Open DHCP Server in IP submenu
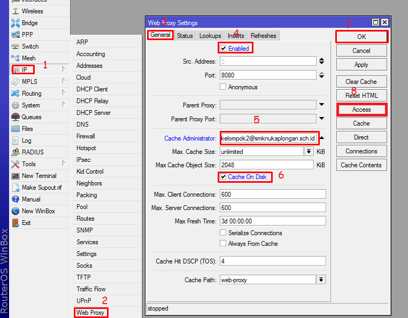408x318 pixels. [94, 113]
